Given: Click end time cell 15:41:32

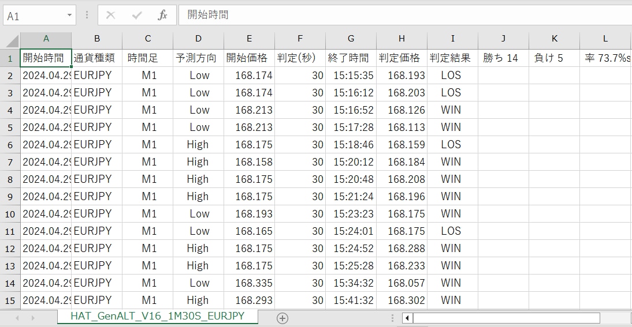Looking at the screenshot, I should (x=351, y=300).
